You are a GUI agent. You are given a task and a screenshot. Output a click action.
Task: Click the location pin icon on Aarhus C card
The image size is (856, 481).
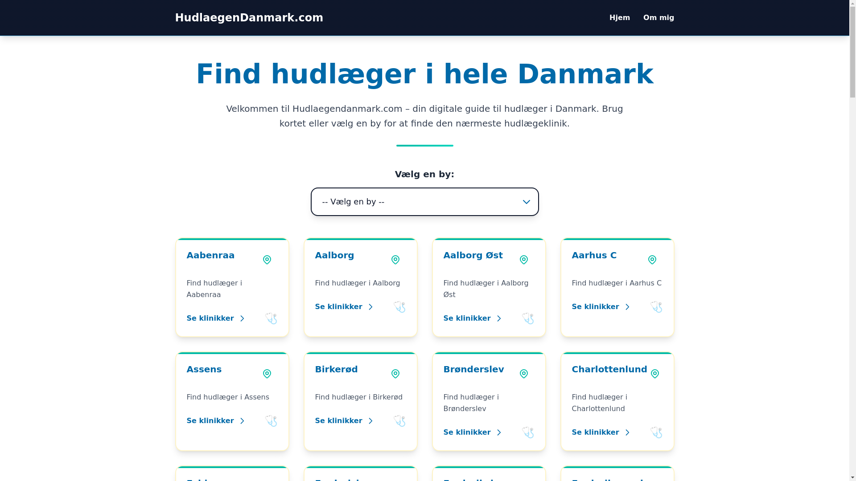[652, 260]
